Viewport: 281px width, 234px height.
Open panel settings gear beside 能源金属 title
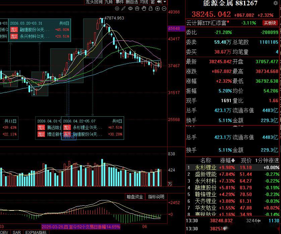[276, 3]
